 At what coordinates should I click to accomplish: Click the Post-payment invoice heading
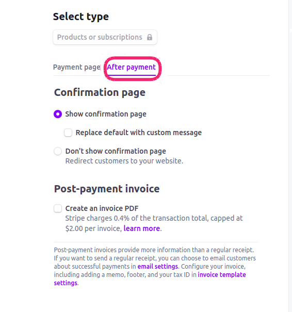pyautogui.click(x=107, y=189)
